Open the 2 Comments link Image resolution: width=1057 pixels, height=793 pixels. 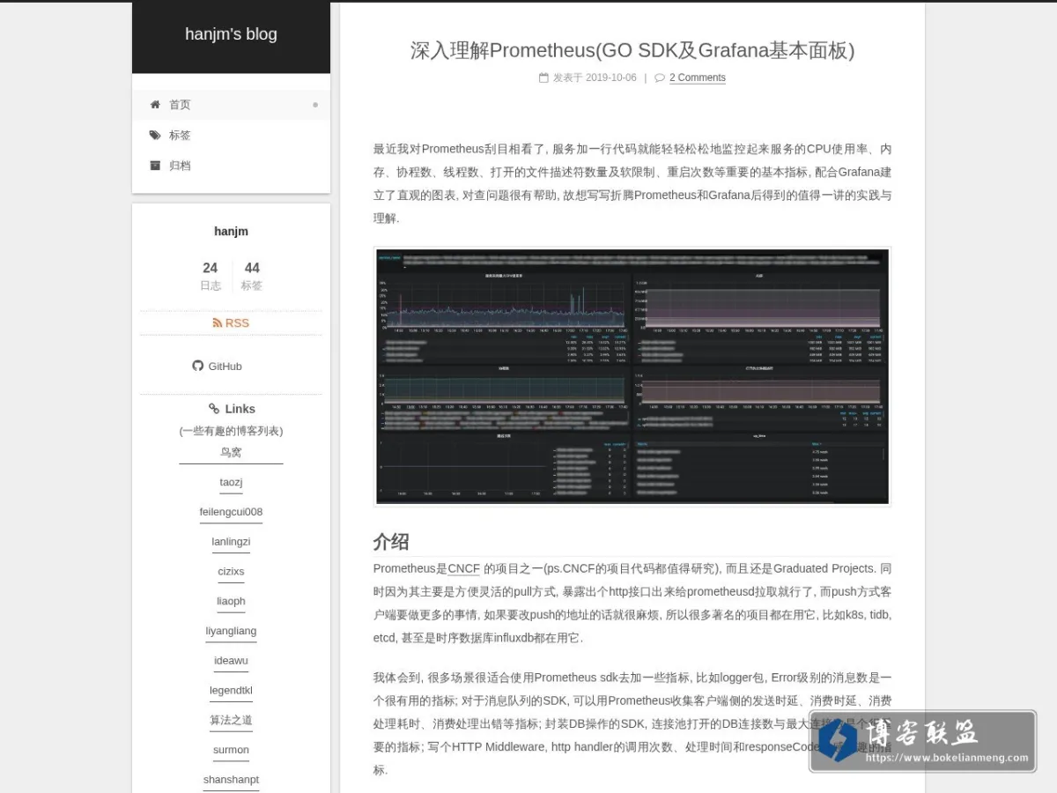click(698, 78)
